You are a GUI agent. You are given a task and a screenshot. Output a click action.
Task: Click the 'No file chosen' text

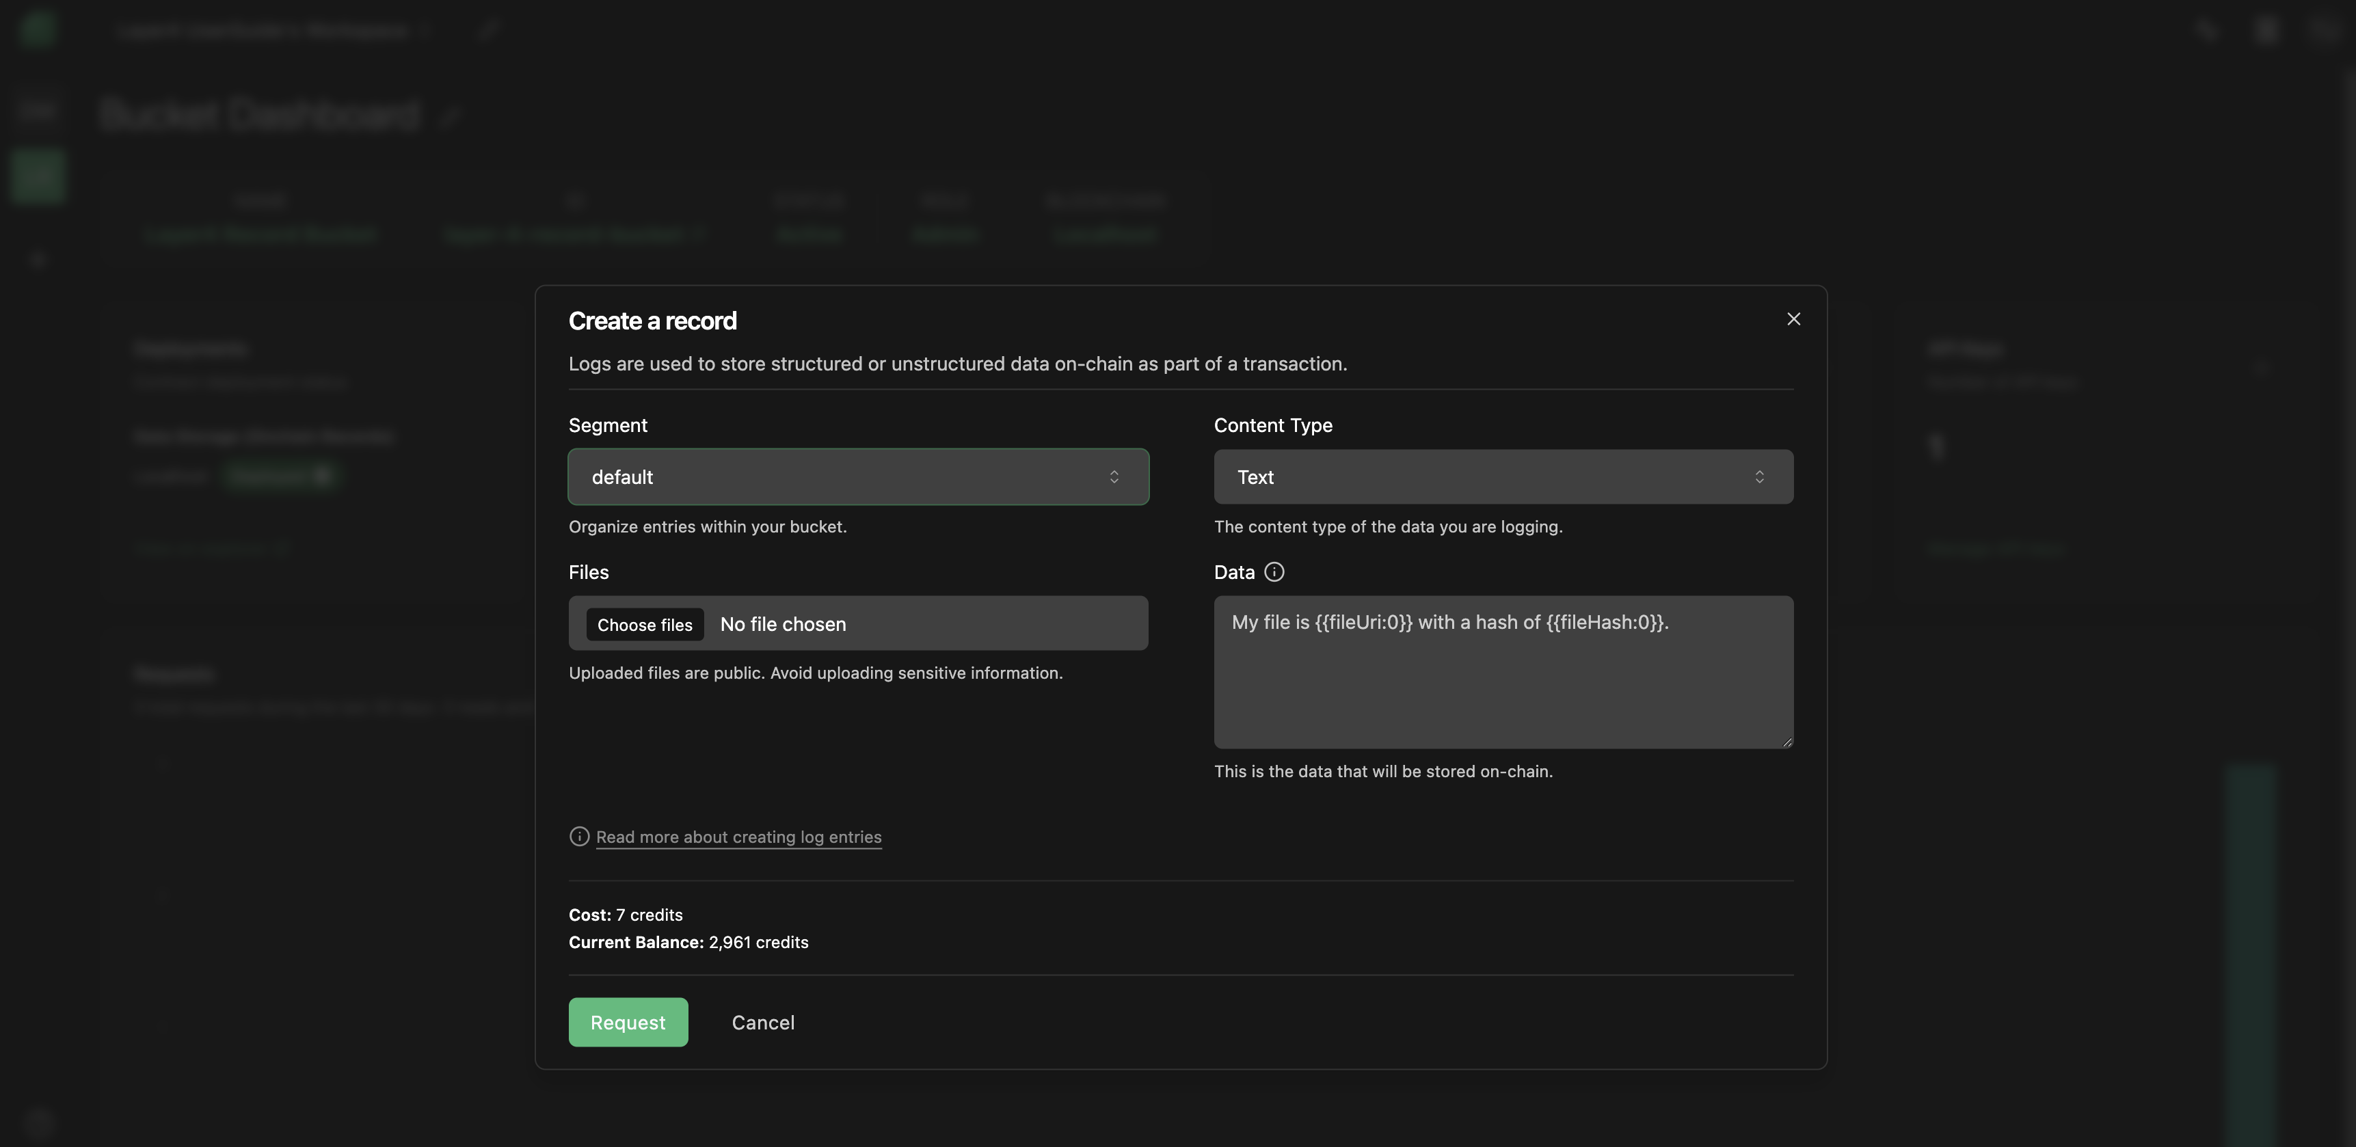point(783,624)
